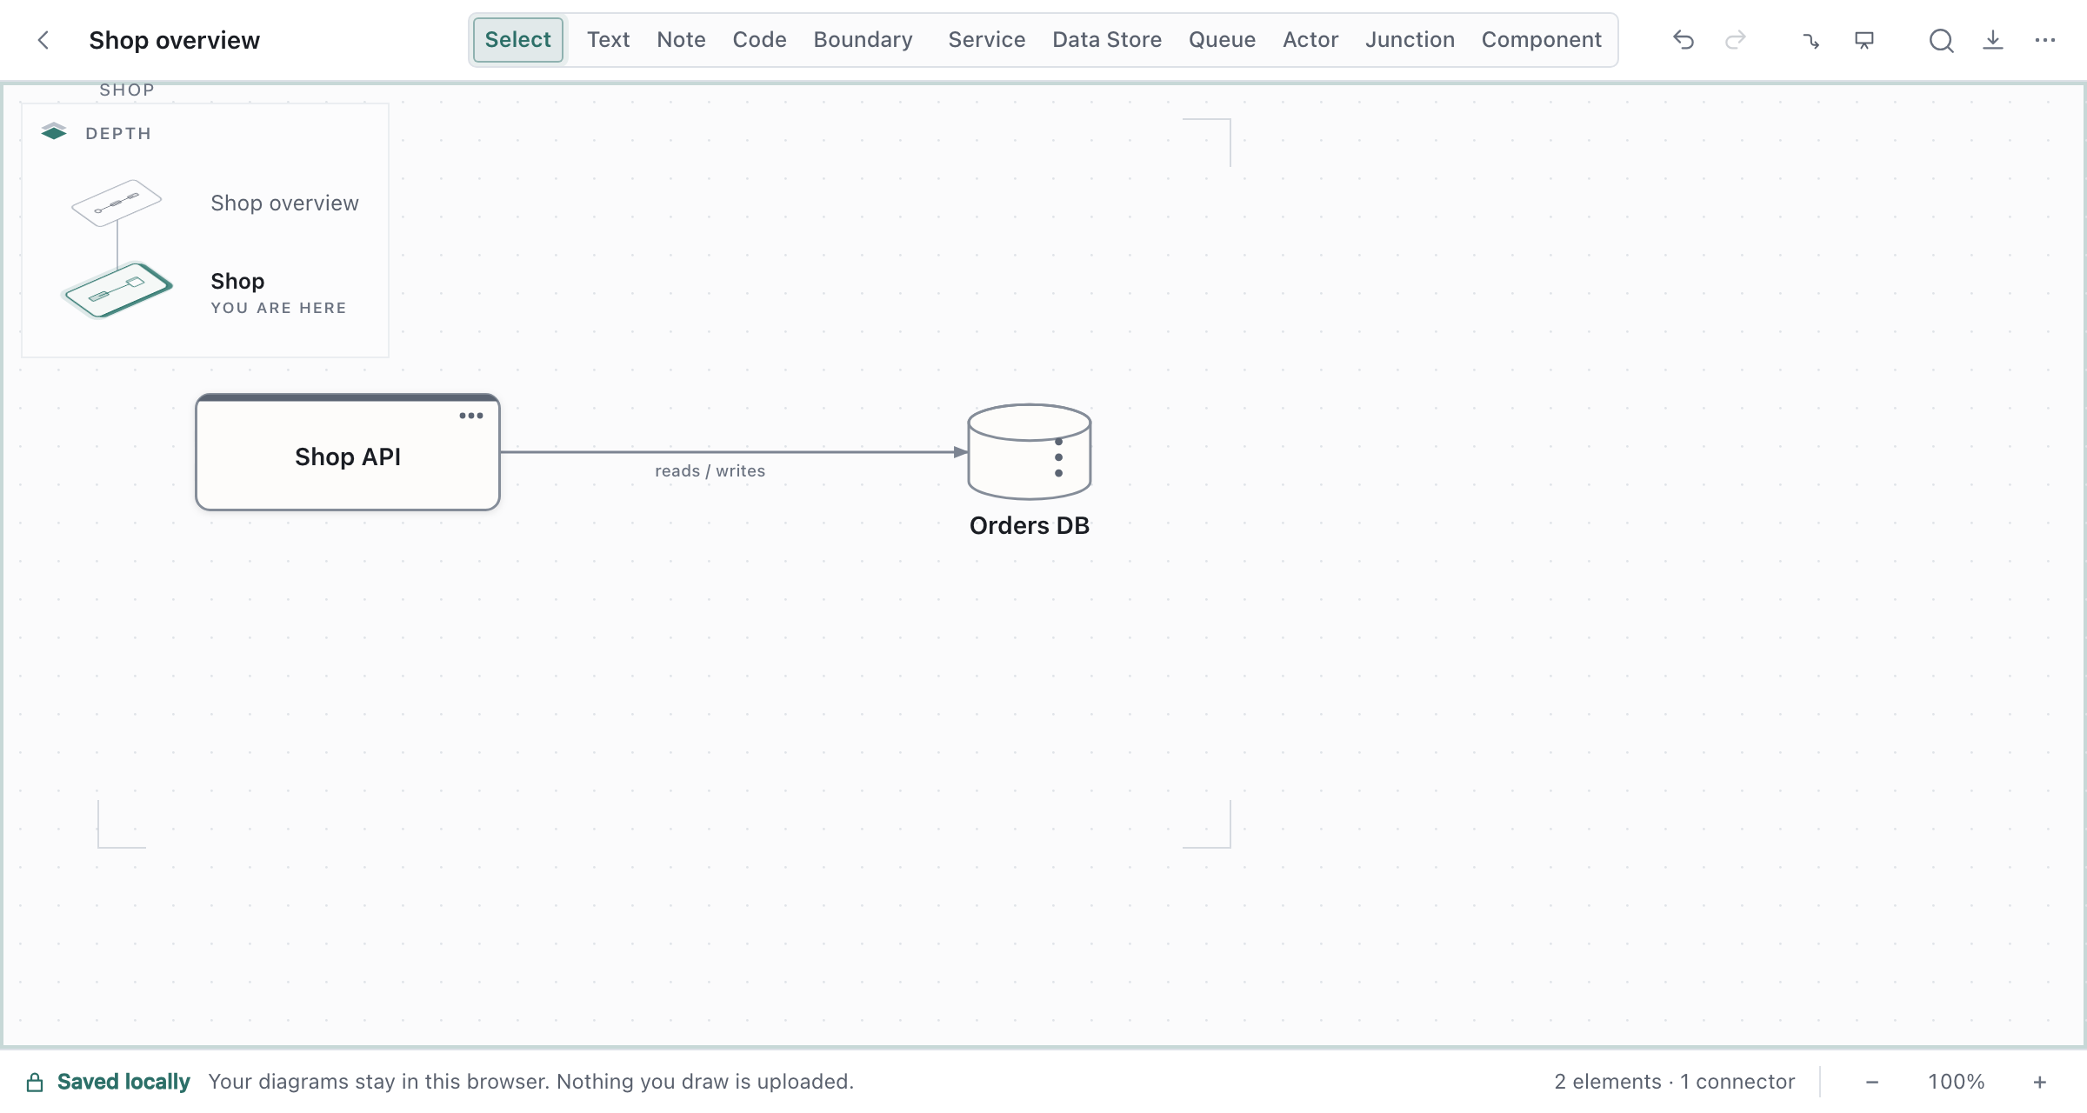Select the Shop overview level thumbnail
The width and height of the screenshot is (2087, 1113).
[x=117, y=203]
